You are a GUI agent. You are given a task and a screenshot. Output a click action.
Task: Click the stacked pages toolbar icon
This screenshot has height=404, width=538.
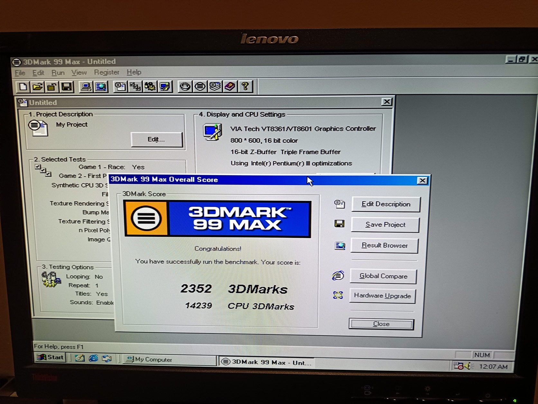pyautogui.click(x=215, y=87)
